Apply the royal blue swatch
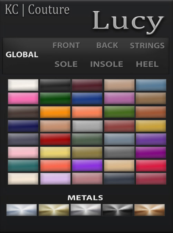 pyautogui.click(x=87, y=98)
